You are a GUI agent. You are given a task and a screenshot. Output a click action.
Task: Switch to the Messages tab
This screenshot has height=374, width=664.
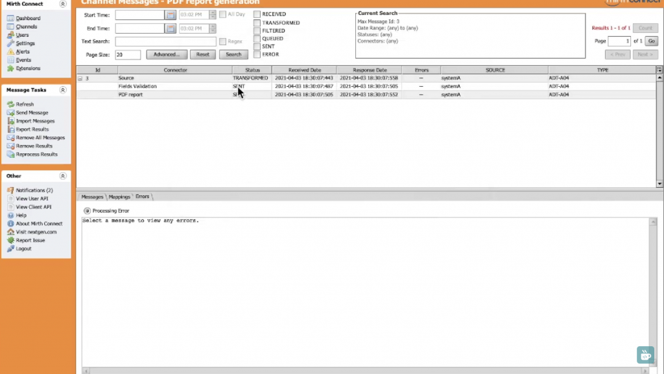click(92, 197)
